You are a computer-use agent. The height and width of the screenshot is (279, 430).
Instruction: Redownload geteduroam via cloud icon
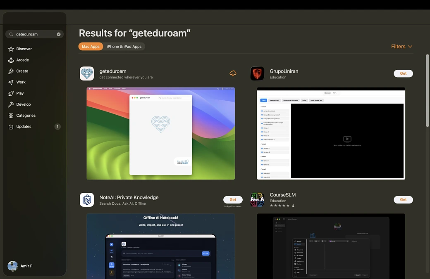(x=233, y=73)
